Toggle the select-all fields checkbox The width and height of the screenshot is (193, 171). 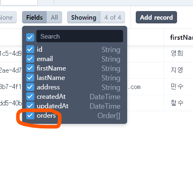point(30,37)
